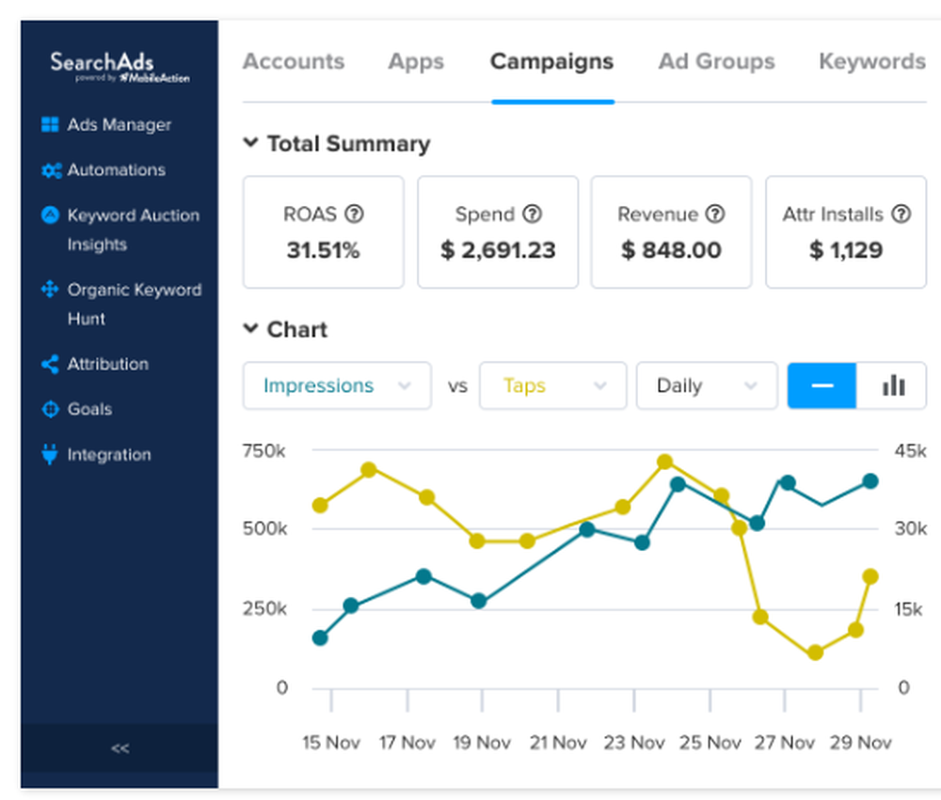Open the Taps metric dropdown
This screenshot has width=941, height=800.
click(552, 385)
